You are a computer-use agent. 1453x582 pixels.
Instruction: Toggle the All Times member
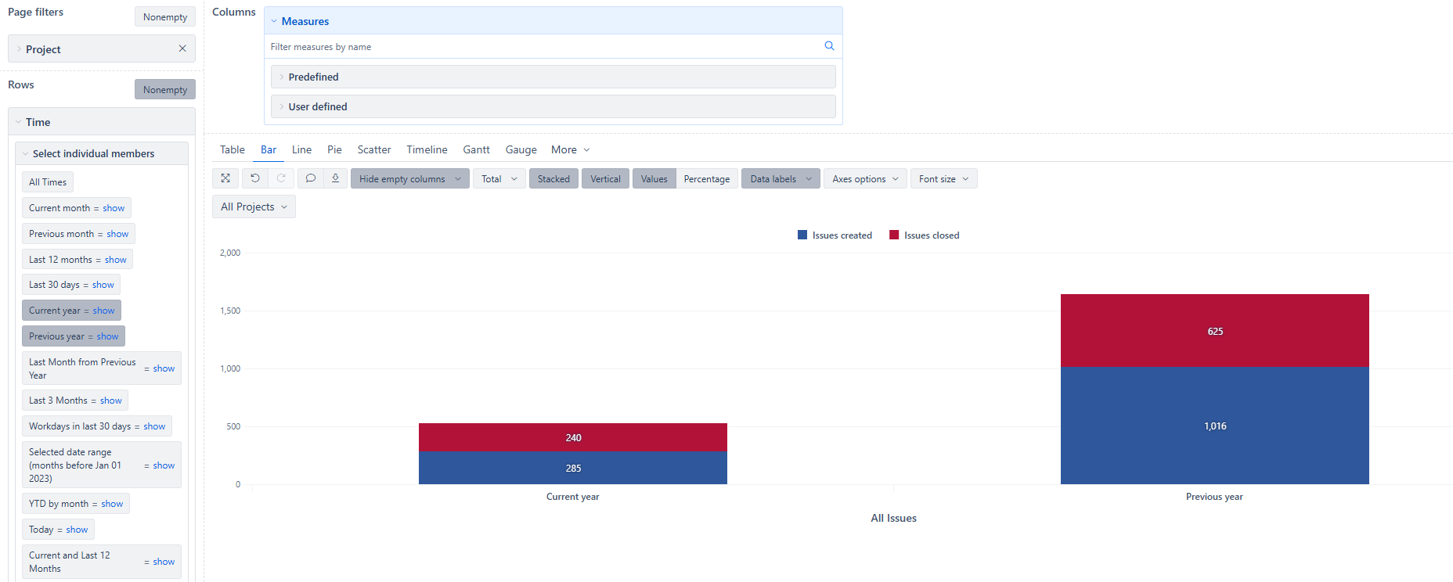[x=48, y=181]
